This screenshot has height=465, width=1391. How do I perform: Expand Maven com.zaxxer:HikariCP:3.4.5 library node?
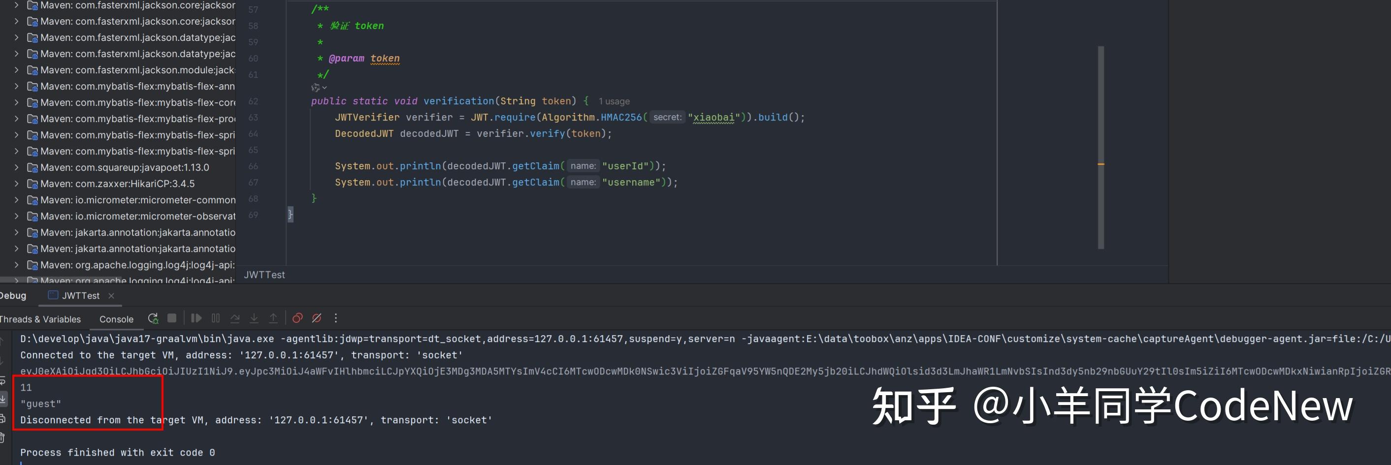(16, 184)
